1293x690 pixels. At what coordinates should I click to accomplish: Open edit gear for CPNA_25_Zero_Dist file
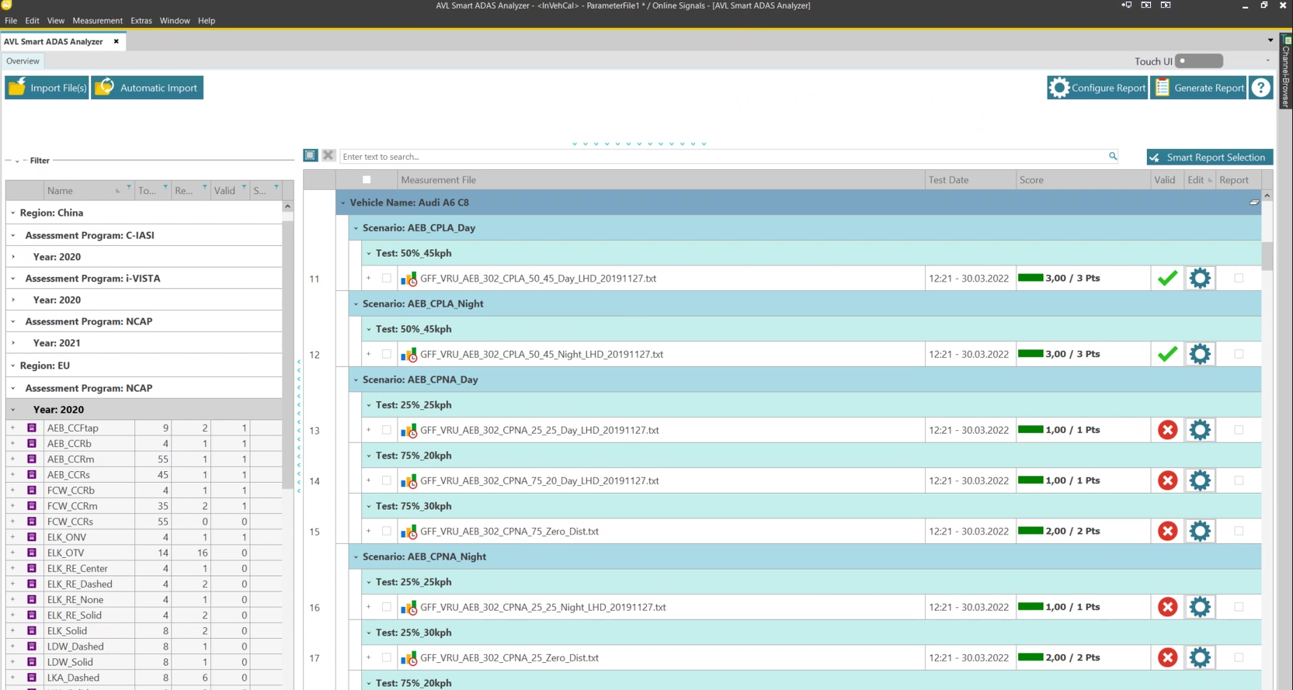pos(1200,657)
